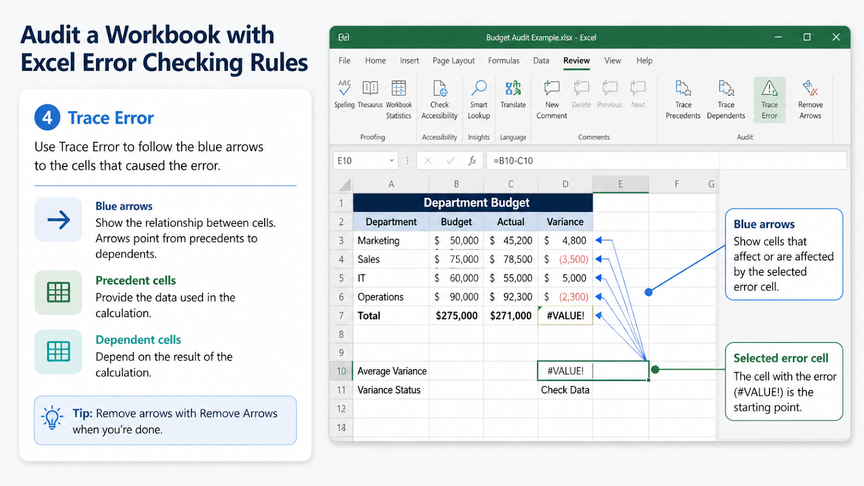
Task: Click the IT variance 5,000 cell
Action: [x=565, y=278]
